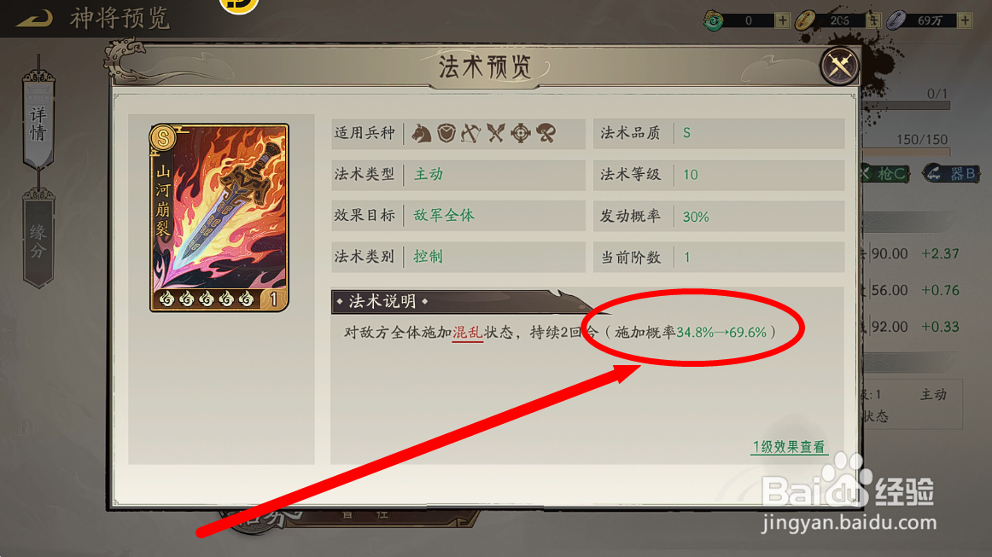Select the shield troop type icon
The height and width of the screenshot is (557, 992).
446,133
